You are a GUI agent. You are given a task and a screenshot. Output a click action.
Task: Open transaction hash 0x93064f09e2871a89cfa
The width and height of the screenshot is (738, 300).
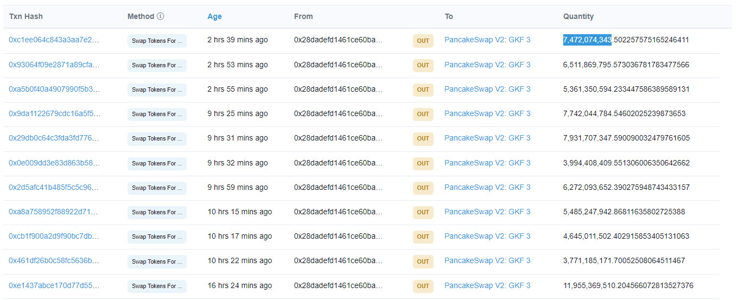tap(54, 65)
